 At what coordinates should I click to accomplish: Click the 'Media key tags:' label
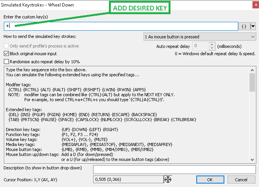(20, 144)
